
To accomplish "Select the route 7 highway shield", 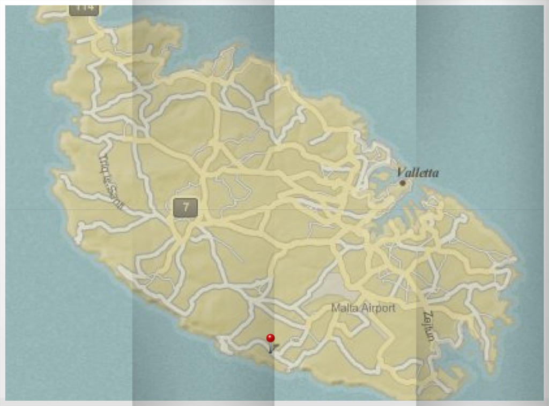I will pyautogui.click(x=185, y=208).
